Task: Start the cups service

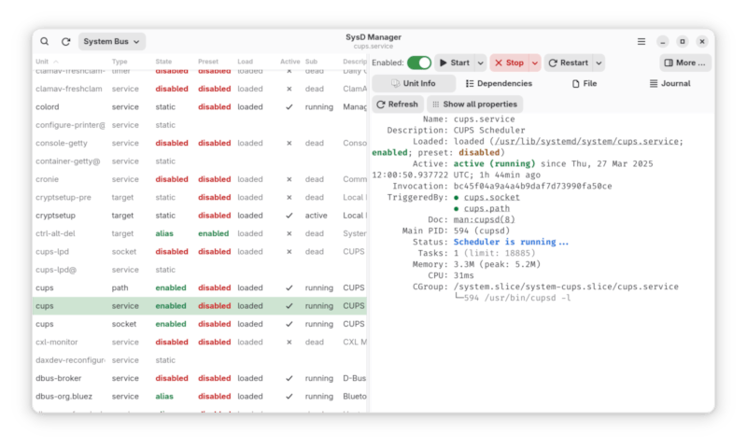Action: click(x=454, y=63)
